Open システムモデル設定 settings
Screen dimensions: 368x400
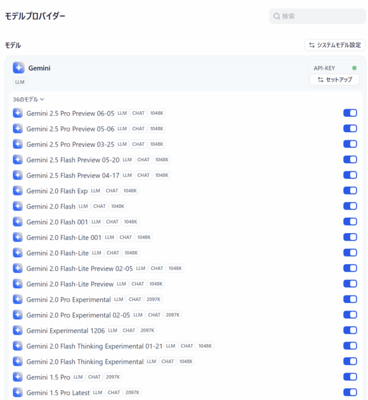click(x=334, y=45)
